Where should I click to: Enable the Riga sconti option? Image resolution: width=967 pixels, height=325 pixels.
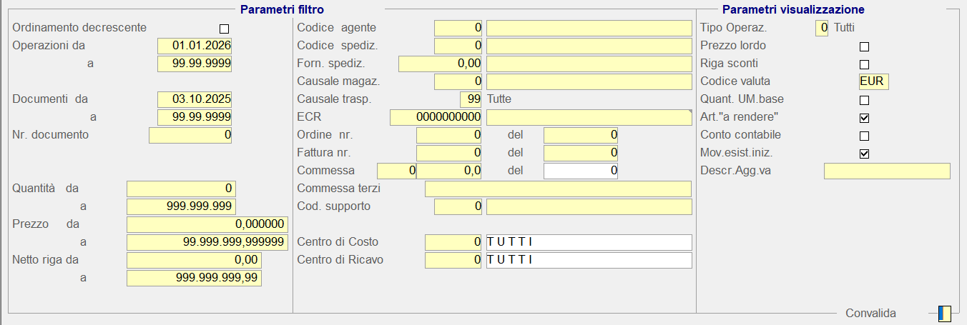pos(864,64)
